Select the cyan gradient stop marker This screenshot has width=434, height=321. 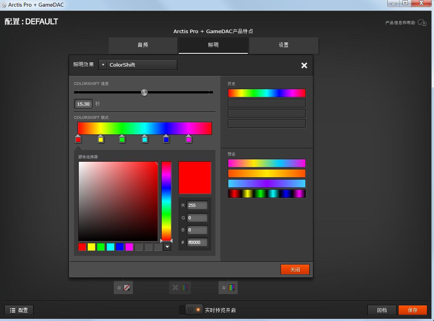pos(145,139)
